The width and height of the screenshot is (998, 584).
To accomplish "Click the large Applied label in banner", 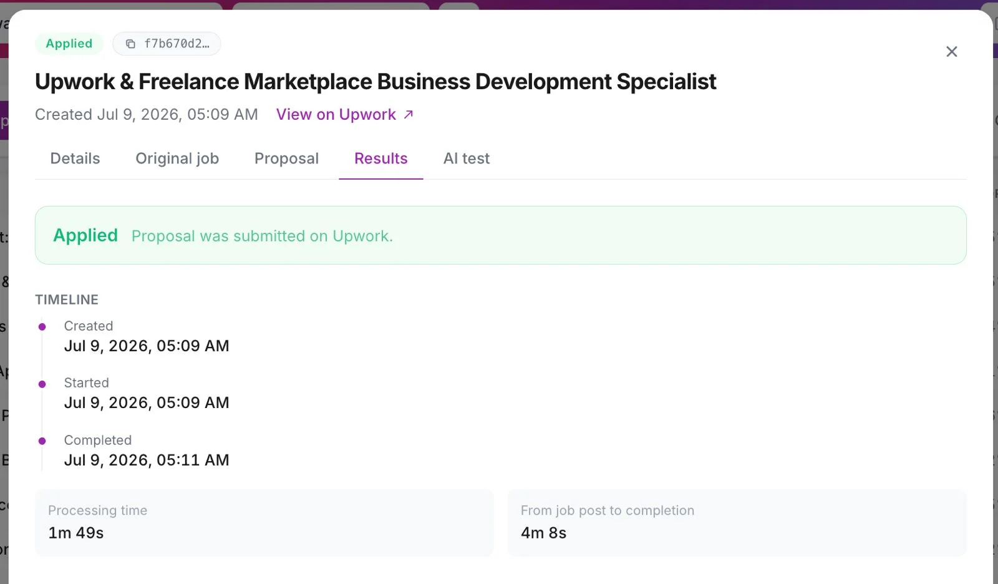I will click(85, 235).
